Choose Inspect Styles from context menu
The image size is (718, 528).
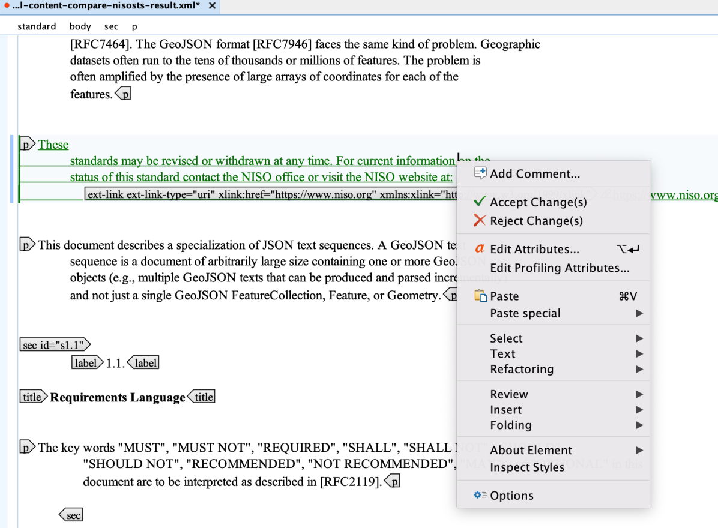526,467
